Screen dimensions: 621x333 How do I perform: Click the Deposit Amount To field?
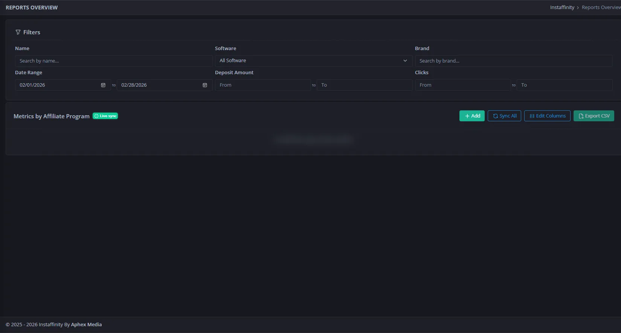pyautogui.click(x=364, y=85)
